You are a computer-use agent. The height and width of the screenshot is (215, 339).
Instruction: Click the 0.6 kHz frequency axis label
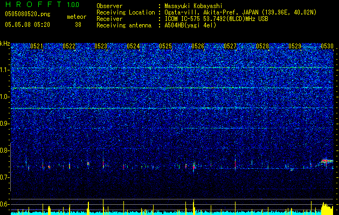[5, 204]
